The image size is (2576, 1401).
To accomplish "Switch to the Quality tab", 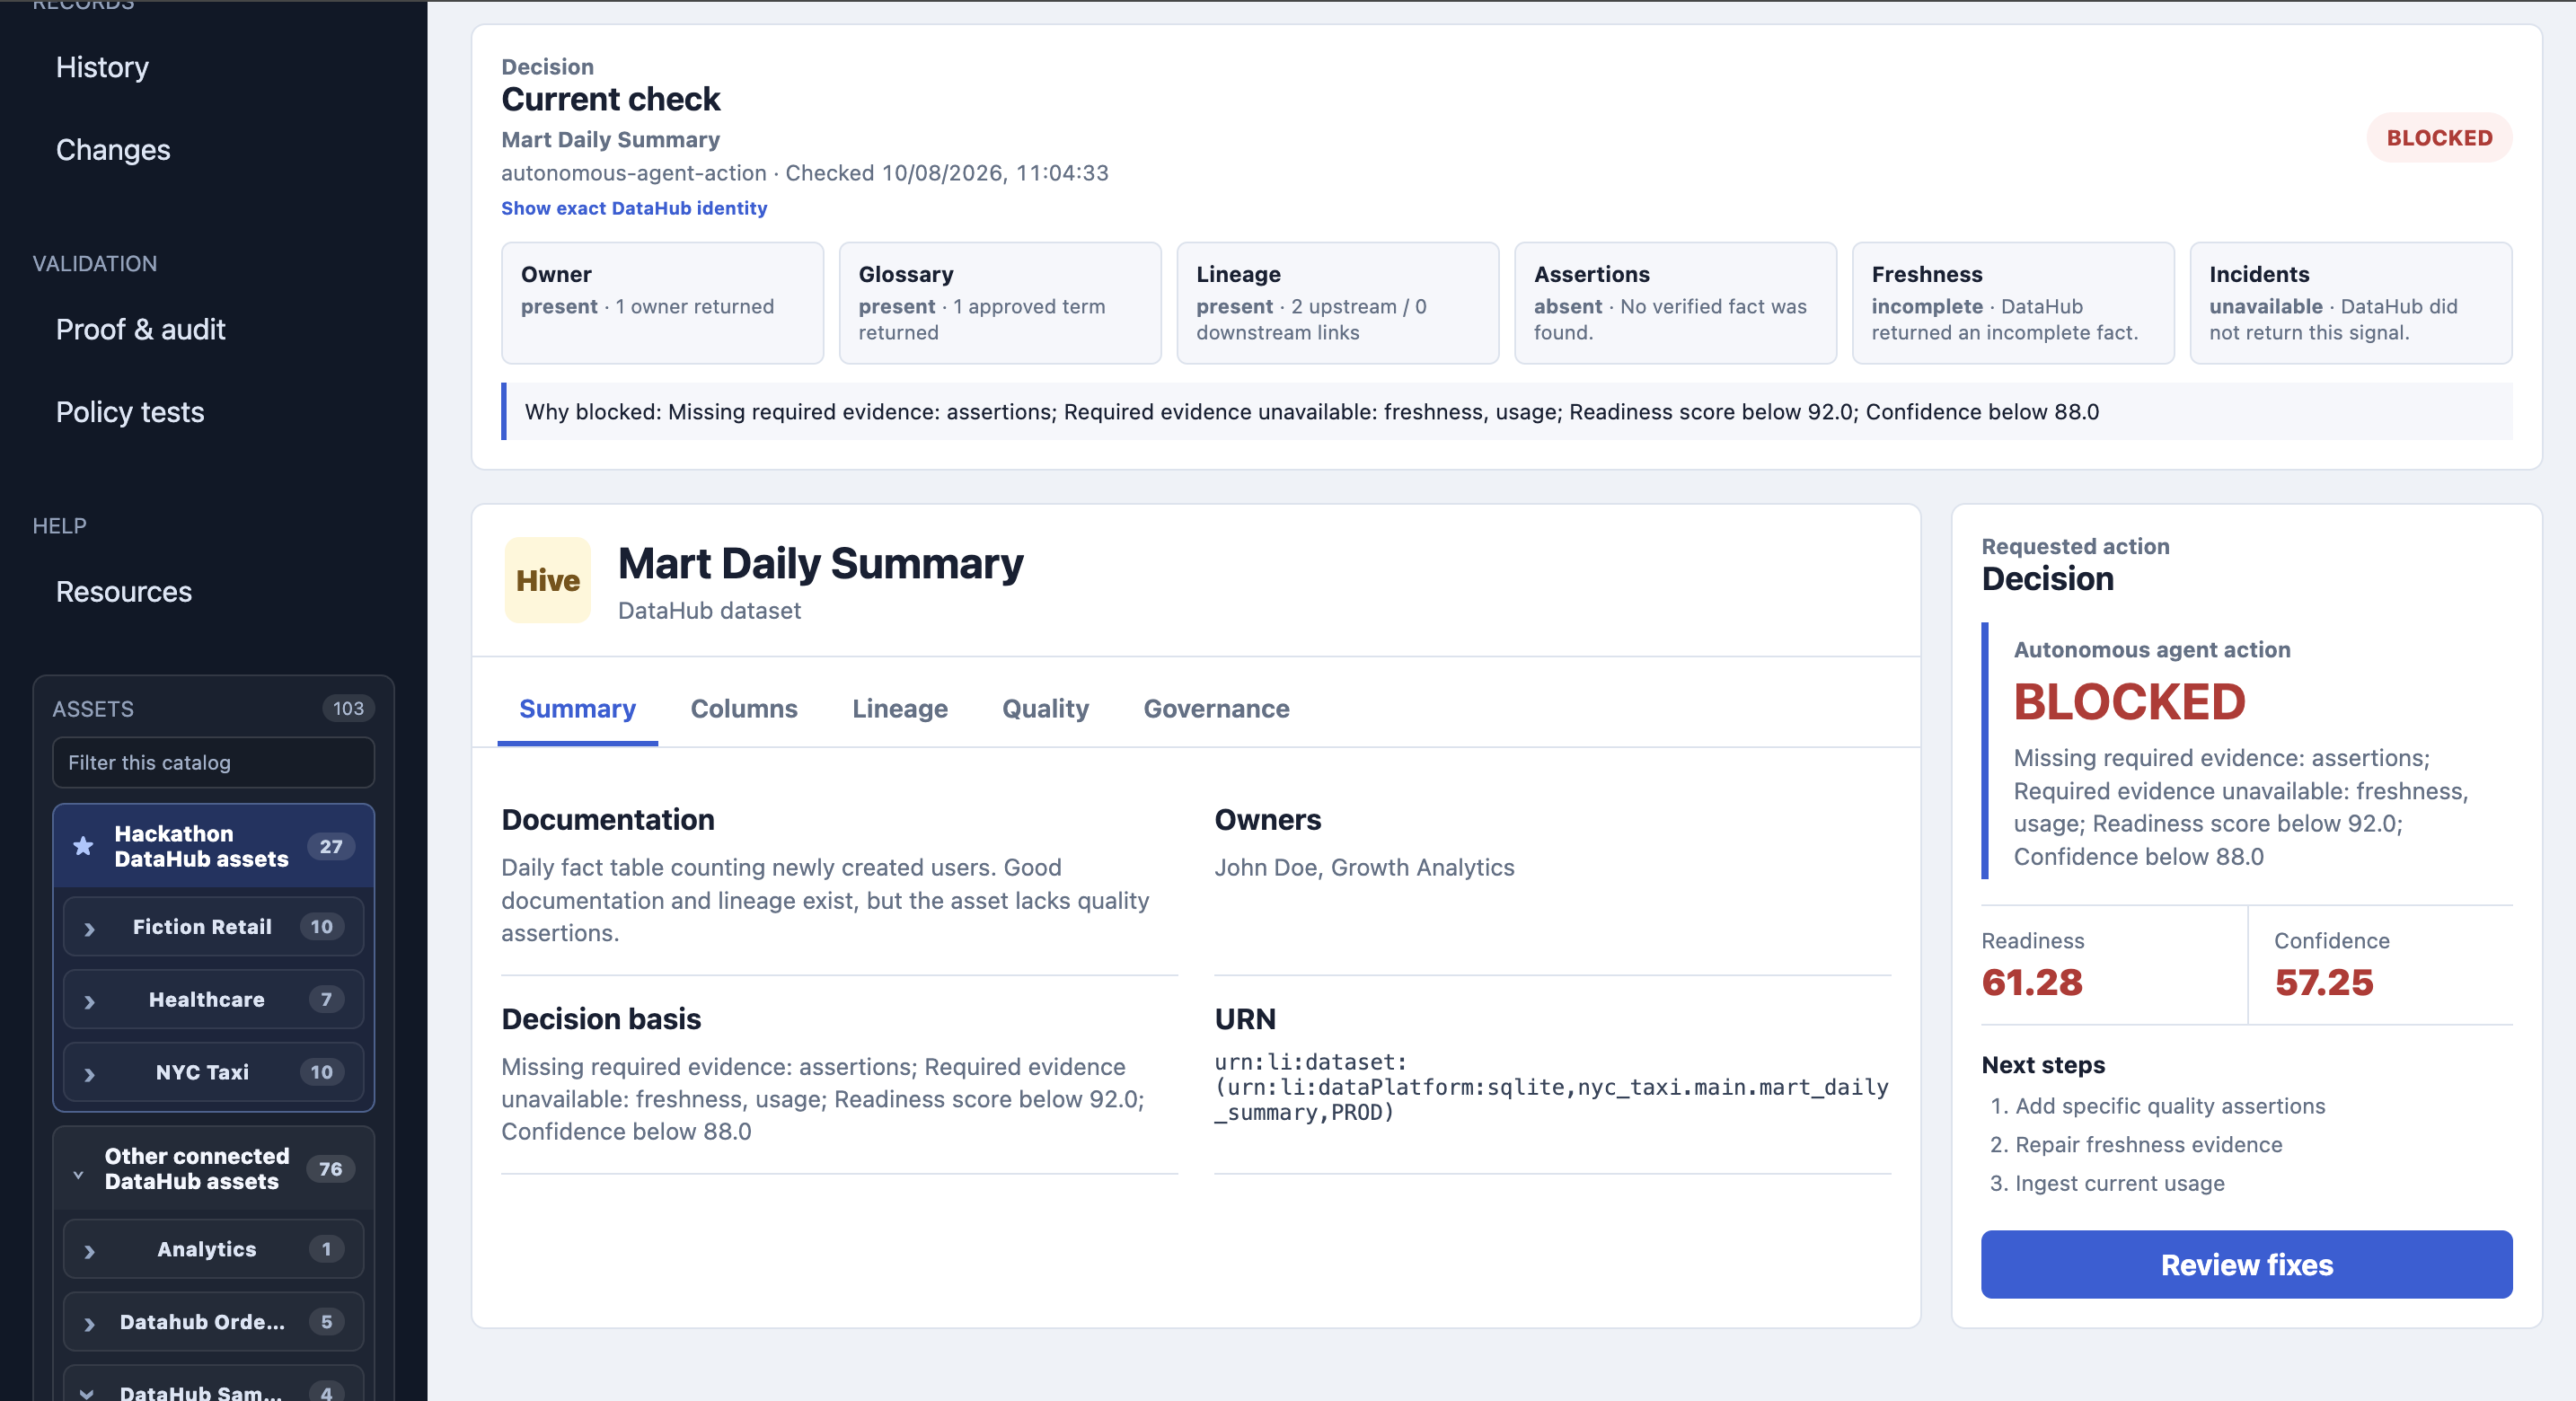I will [x=1045, y=708].
